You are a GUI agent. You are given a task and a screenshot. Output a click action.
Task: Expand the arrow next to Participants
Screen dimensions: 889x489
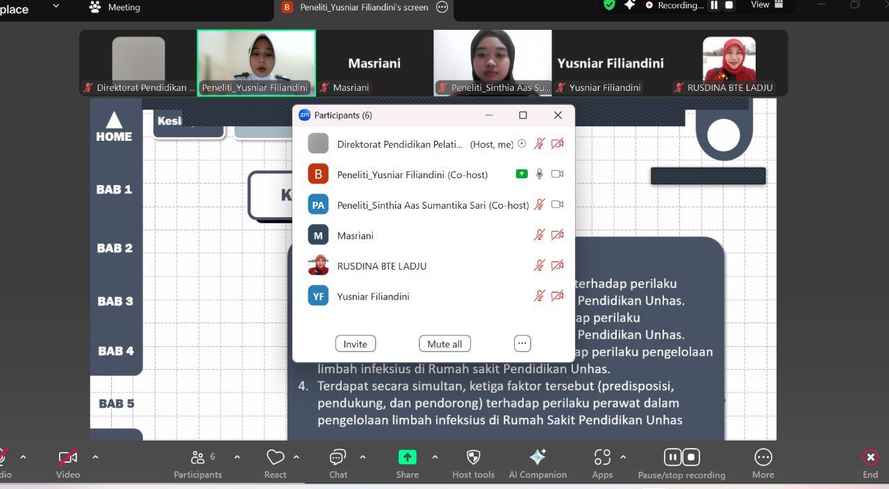[237, 457]
